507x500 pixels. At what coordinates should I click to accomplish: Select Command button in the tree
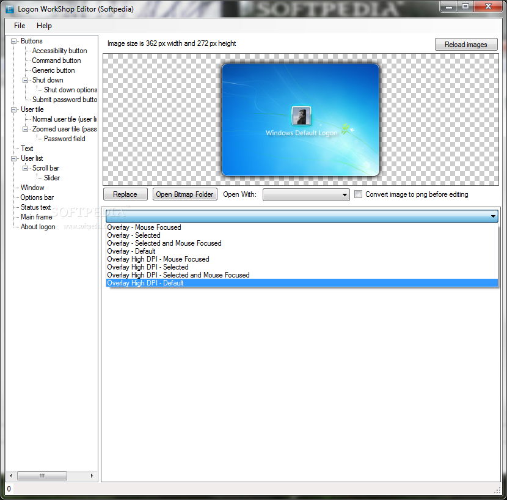click(56, 61)
